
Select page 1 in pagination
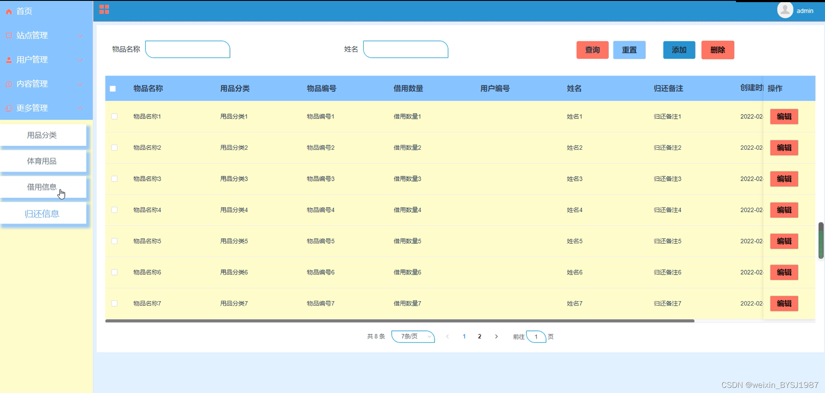464,337
